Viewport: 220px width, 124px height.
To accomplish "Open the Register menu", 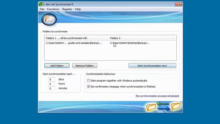I will (67, 9).
